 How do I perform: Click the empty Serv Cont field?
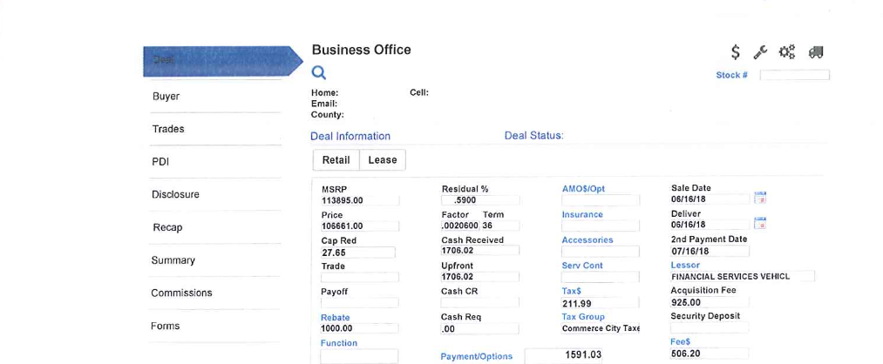tap(601, 277)
